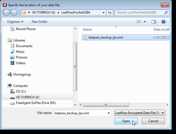Open the Organize menu

pyautogui.click(x=15, y=22)
